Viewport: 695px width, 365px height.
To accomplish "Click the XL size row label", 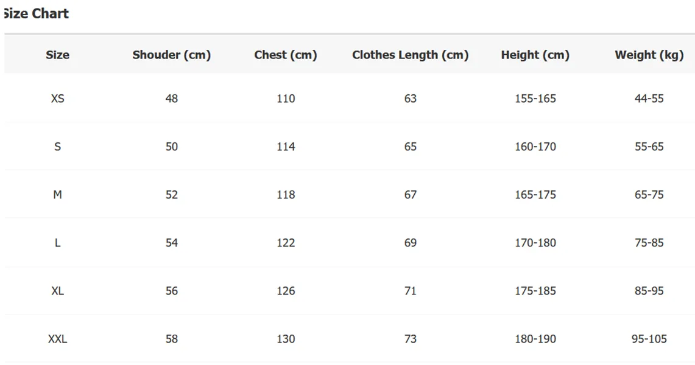I will point(57,291).
